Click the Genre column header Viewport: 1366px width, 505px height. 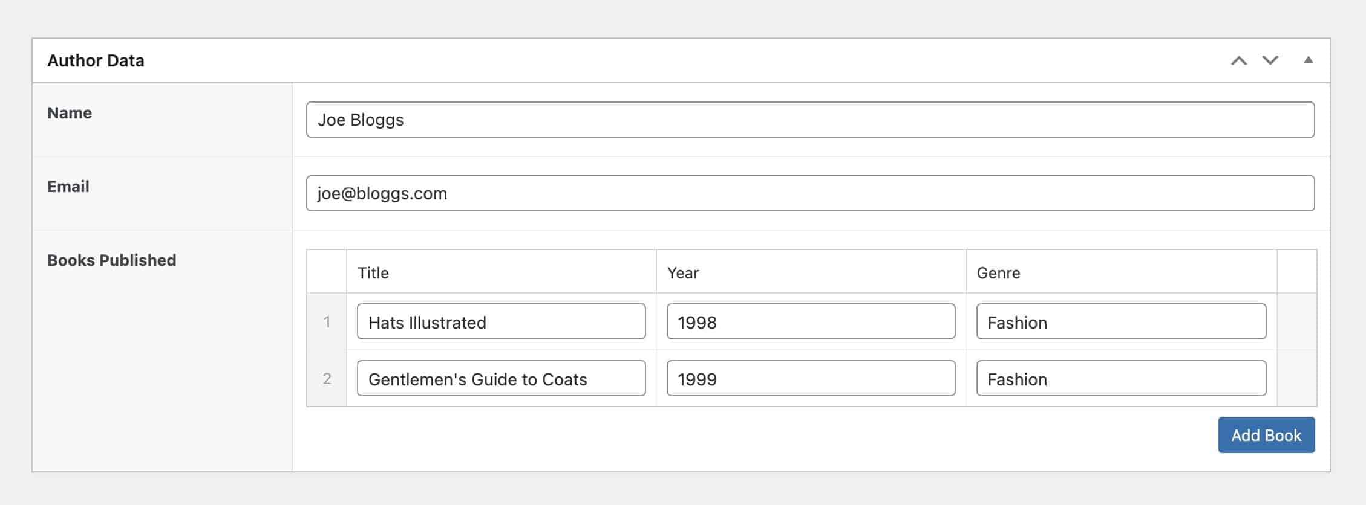pos(998,273)
